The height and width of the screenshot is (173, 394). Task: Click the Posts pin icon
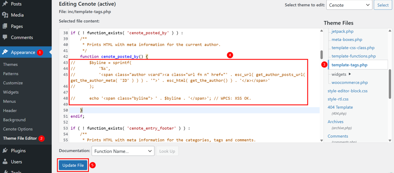[5, 4]
